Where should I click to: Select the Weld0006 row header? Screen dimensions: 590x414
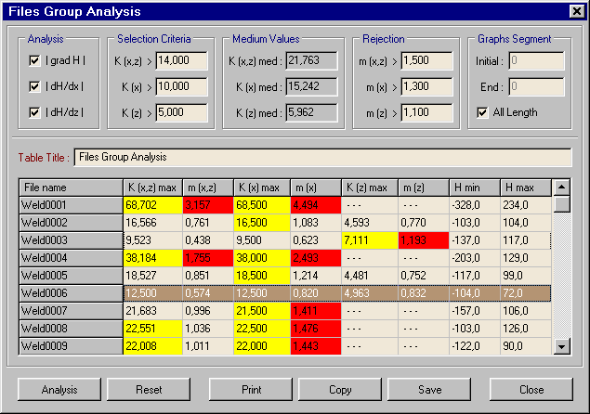tap(71, 292)
